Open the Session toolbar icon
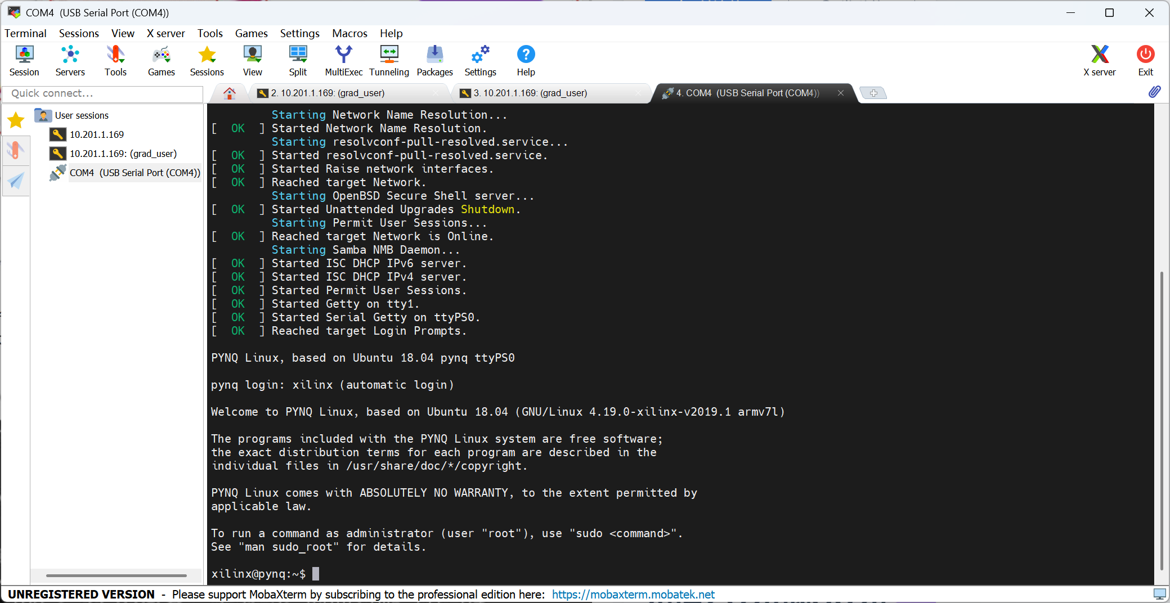Screen dimensions: 1170x603 (x=24, y=61)
